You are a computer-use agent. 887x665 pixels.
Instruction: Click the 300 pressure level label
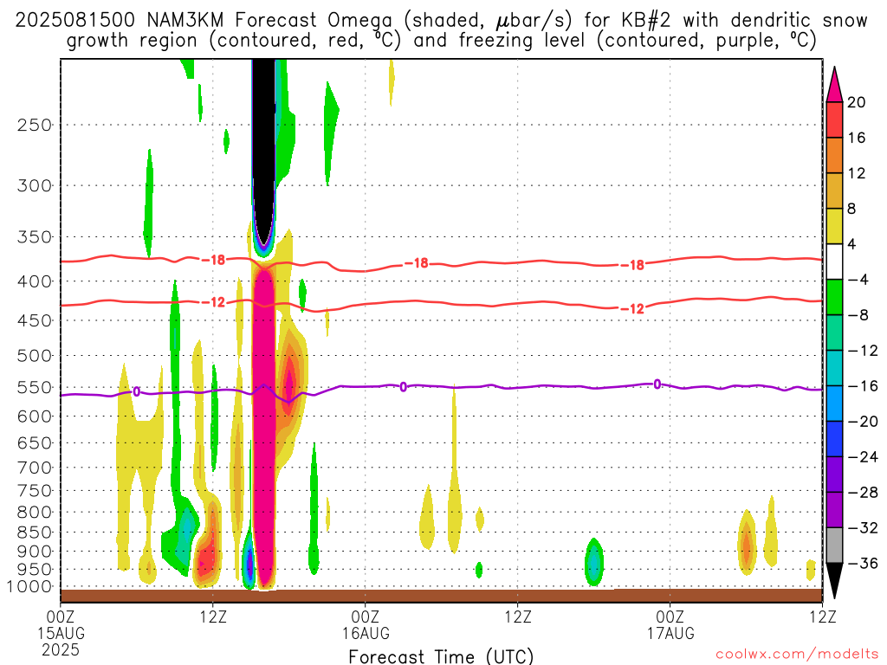point(35,185)
